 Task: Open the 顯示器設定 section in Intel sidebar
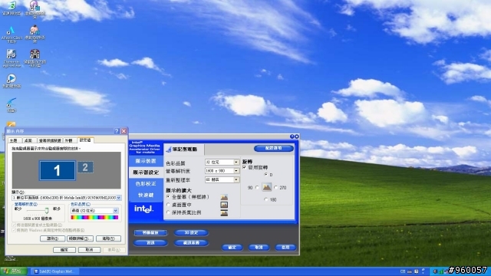pos(146,172)
